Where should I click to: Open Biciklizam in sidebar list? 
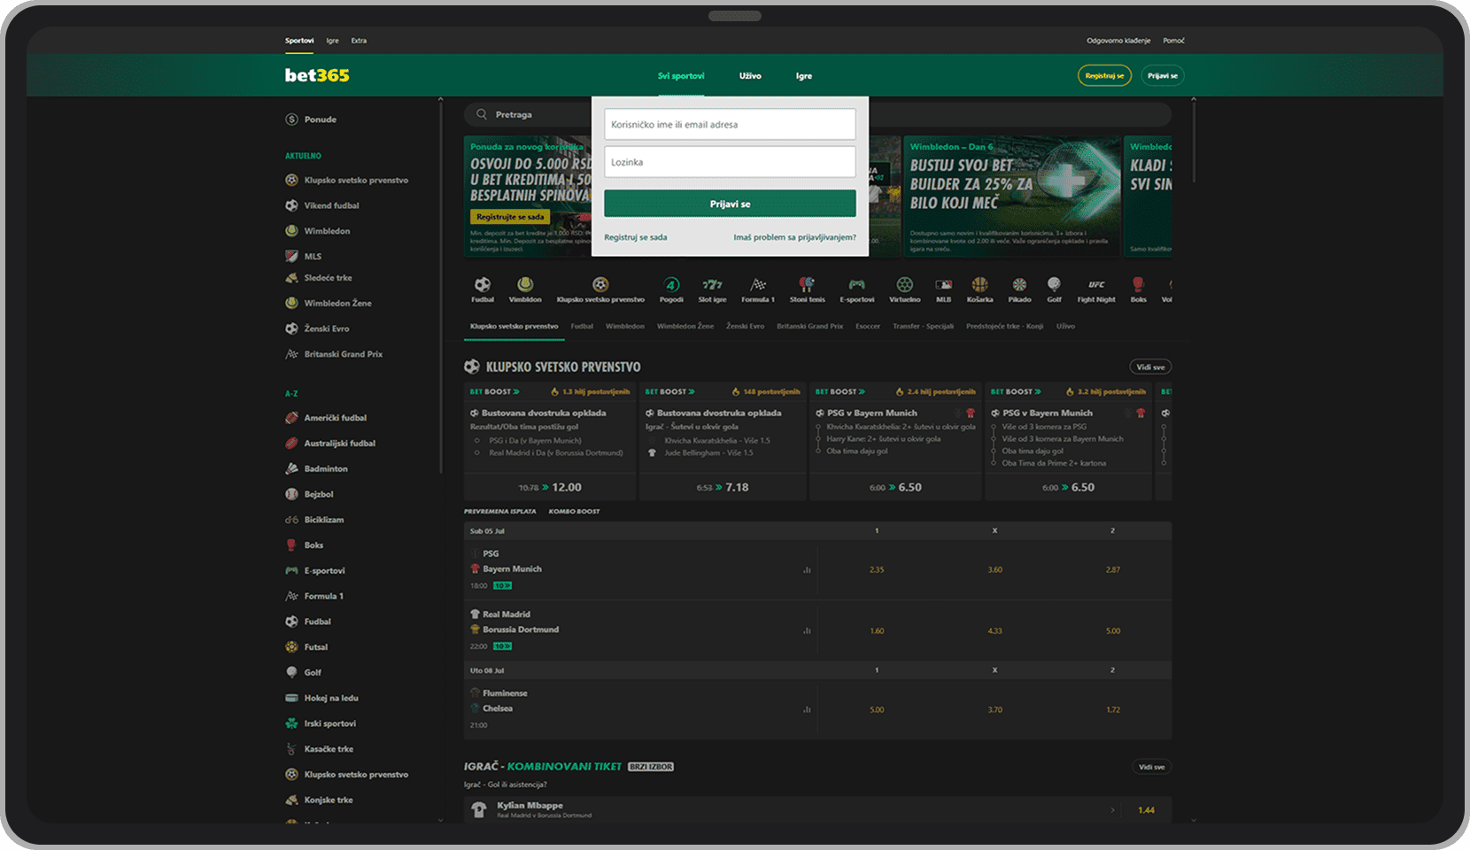(324, 520)
